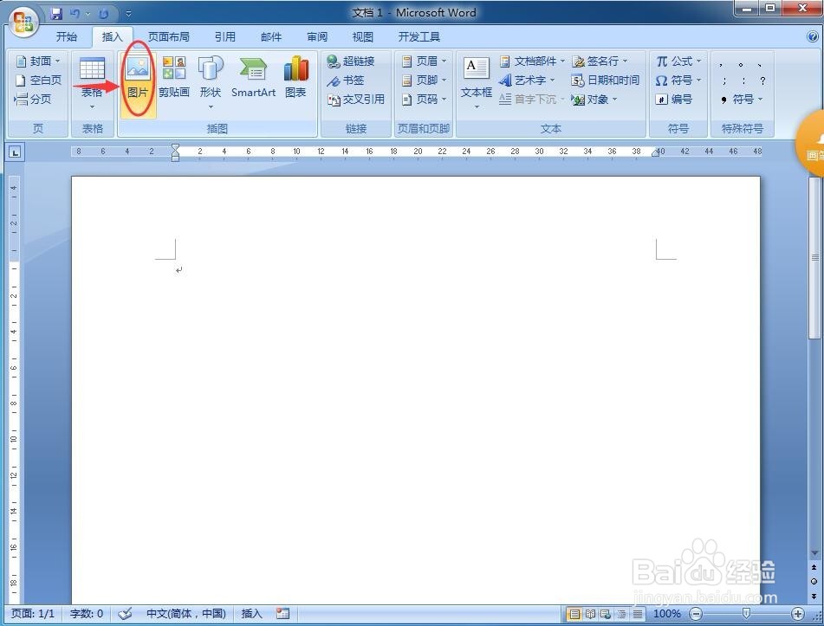The width and height of the screenshot is (824, 626).
Task: Switch to the 引用 tab
Action: tap(225, 36)
